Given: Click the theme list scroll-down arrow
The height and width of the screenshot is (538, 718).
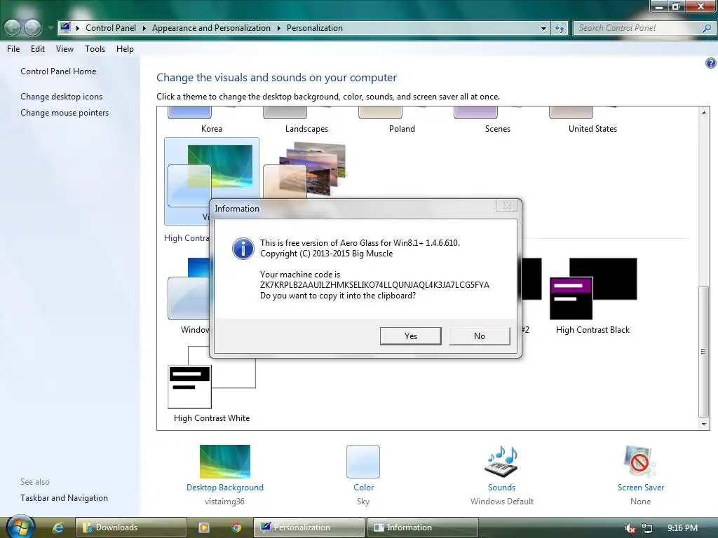Looking at the screenshot, I should click(x=704, y=425).
